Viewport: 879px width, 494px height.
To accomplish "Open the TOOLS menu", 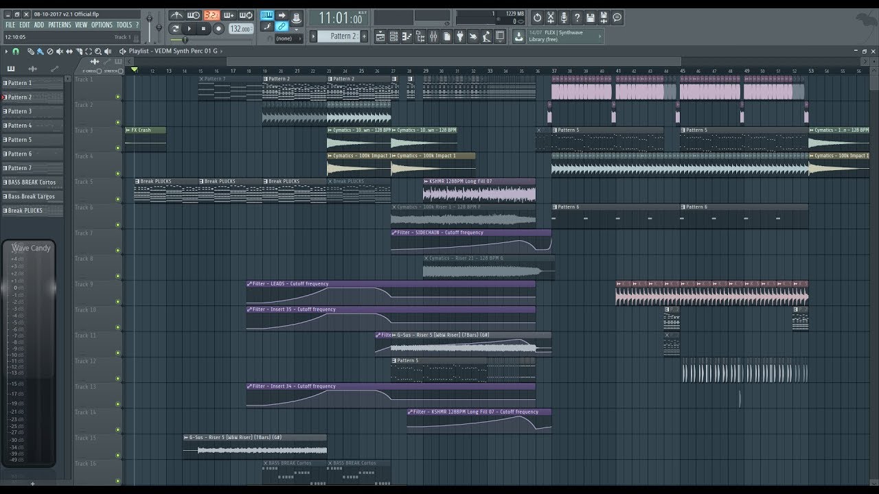I will pos(124,25).
